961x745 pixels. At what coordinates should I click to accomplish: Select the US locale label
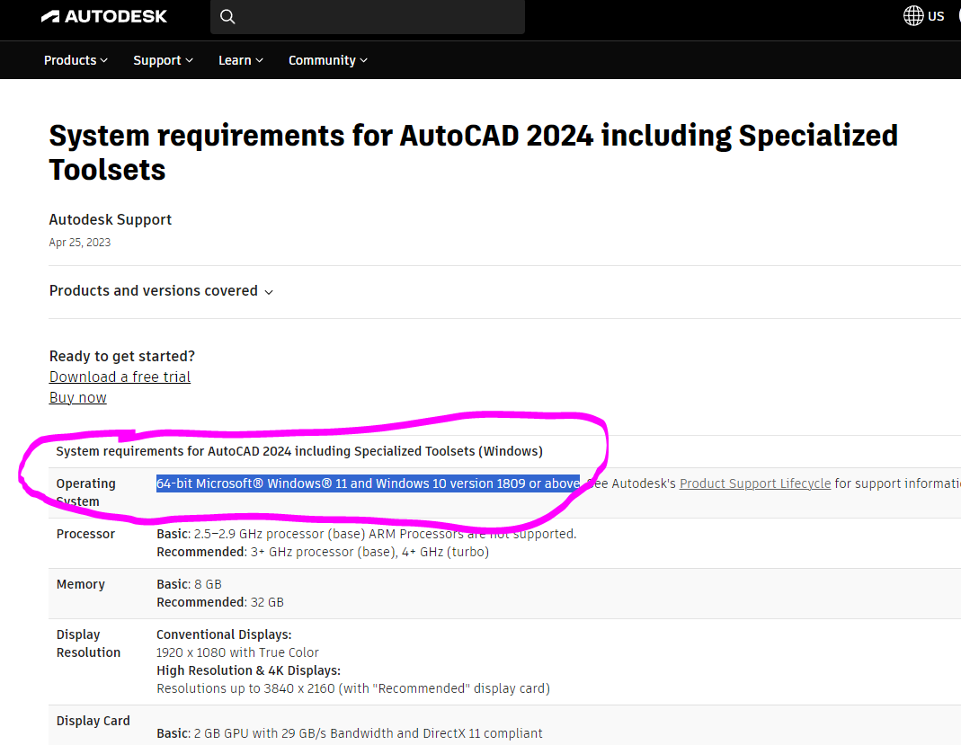tap(938, 15)
